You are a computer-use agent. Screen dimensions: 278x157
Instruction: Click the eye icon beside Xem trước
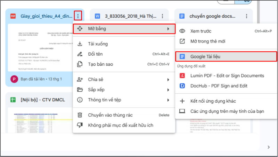pyautogui.click(x=182, y=31)
